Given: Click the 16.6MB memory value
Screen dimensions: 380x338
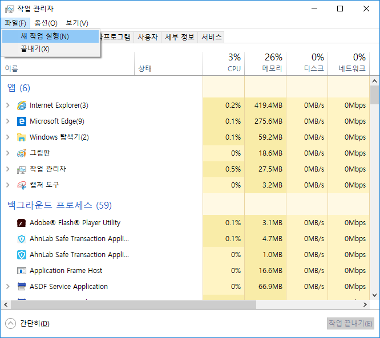Looking at the screenshot, I should coord(270,271).
